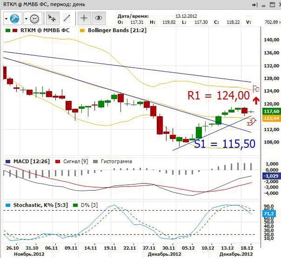Click the open price 117,31 value
Image resolution: width=281 pixels, height=258 pixels.
point(137,22)
